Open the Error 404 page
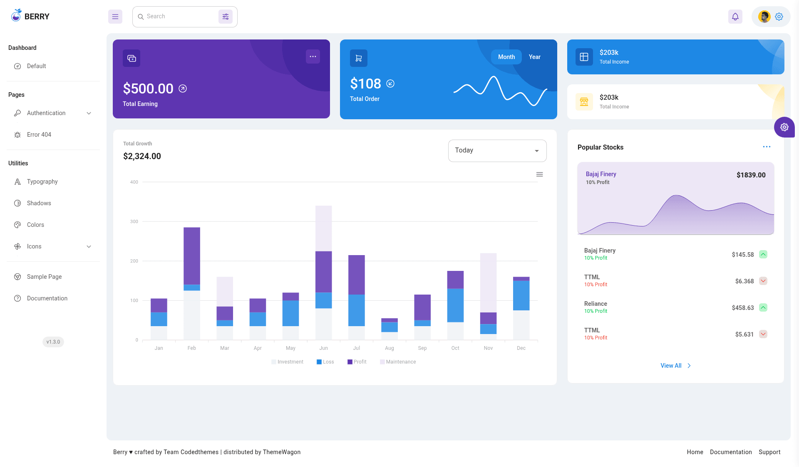 (x=53, y=135)
